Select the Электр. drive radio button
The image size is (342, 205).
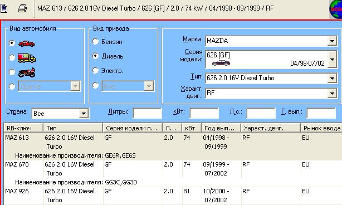tap(95, 70)
